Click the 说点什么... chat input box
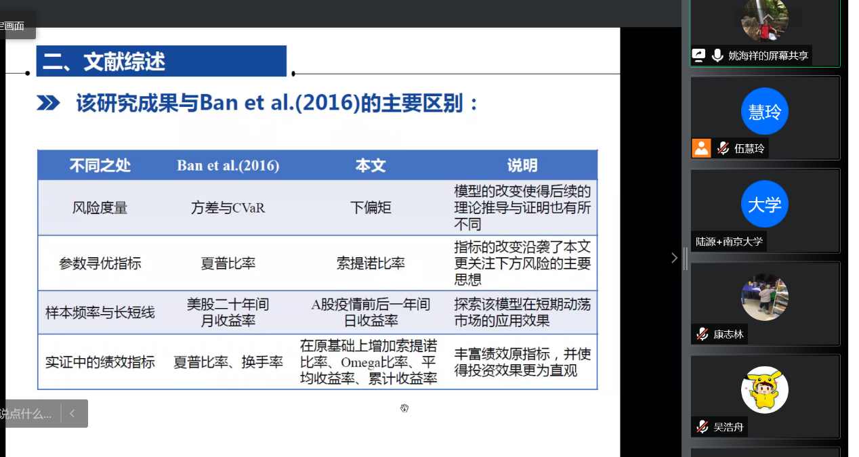 point(27,414)
